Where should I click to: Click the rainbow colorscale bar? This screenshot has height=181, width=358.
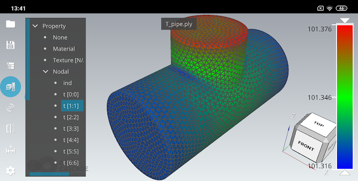point(345,97)
